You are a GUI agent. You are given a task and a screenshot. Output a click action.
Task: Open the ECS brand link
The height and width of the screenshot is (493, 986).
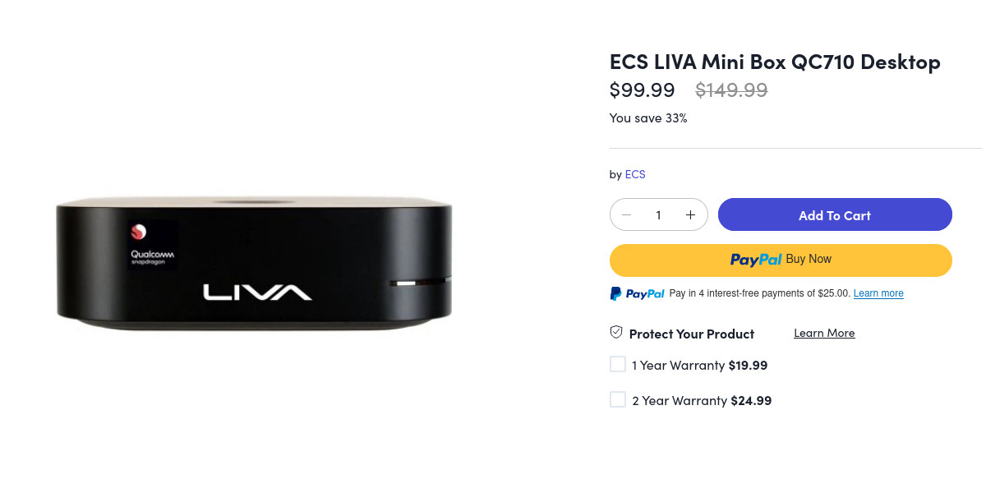(635, 174)
